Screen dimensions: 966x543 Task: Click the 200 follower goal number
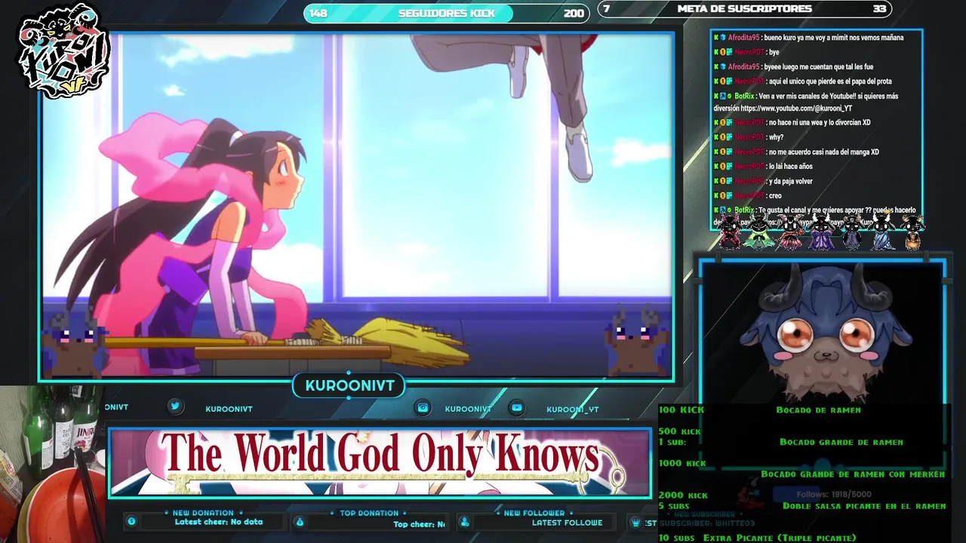[x=574, y=13]
